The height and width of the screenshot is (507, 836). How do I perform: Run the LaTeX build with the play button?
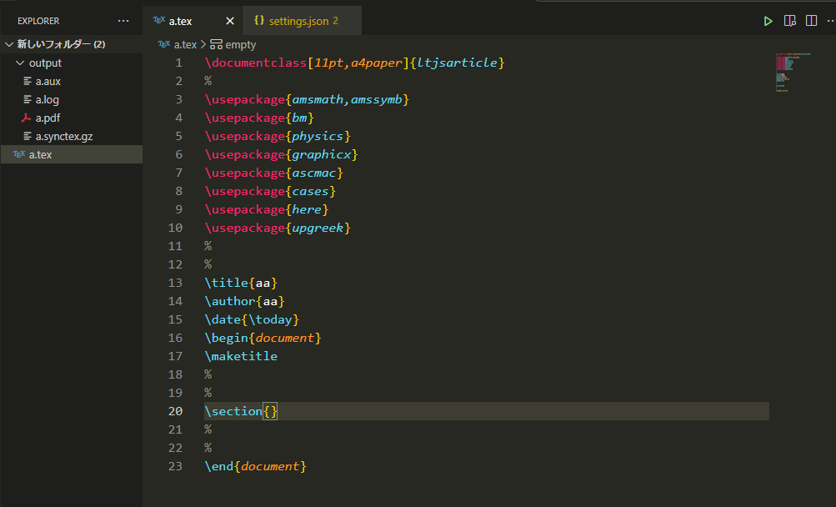click(x=767, y=20)
